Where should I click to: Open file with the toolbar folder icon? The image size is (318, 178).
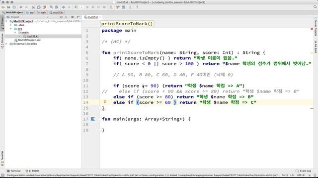[3, 7]
